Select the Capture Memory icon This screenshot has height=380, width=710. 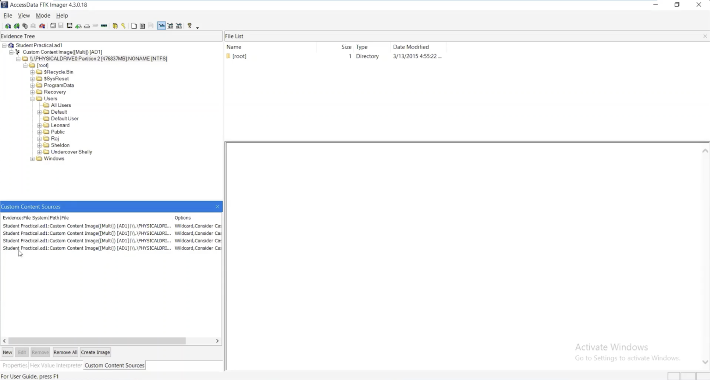point(104,26)
